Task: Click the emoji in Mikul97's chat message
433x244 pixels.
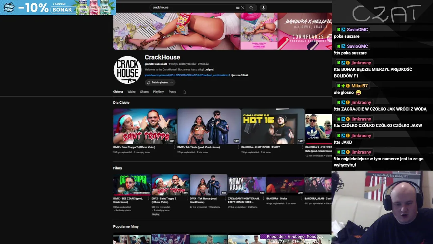Action: click(x=358, y=93)
